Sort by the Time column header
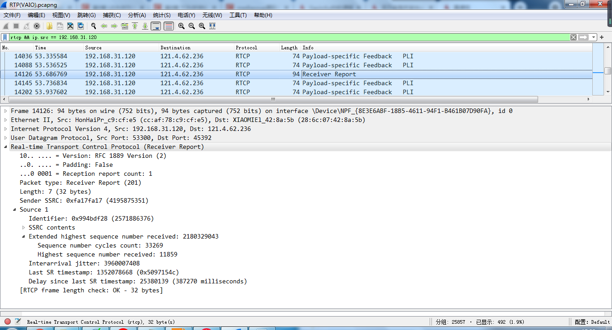This screenshot has height=330, width=612. point(59,48)
